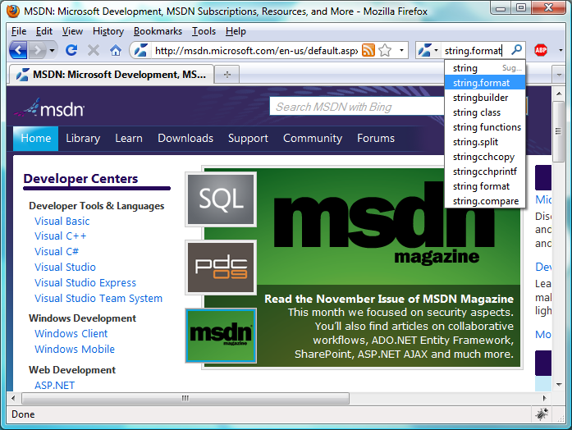Select the Learn navigation tab
This screenshot has height=430, width=572.
(129, 138)
